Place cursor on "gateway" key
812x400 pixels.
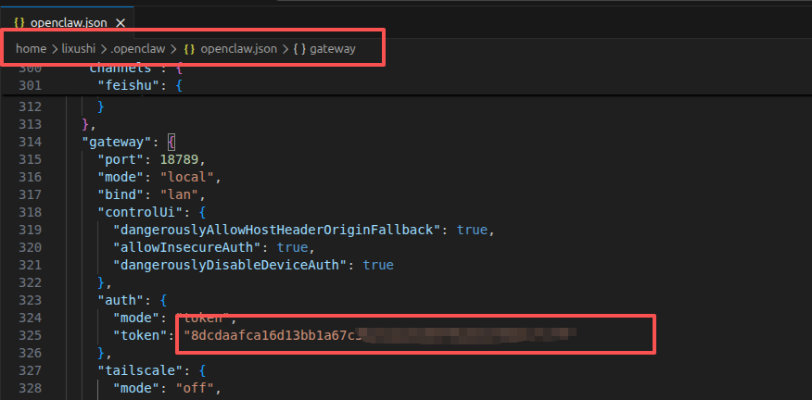117,142
